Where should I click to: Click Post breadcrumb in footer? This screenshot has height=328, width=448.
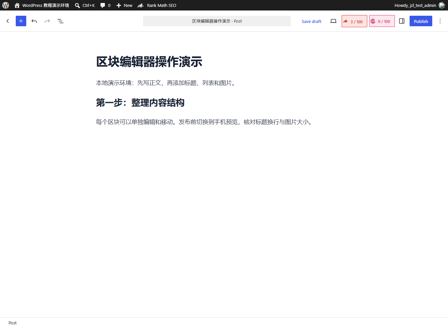[12, 323]
